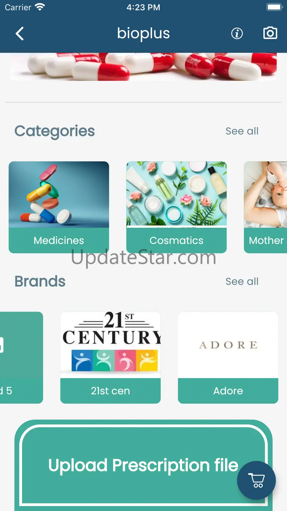Open the Cosmatics category label
The height and width of the screenshot is (511, 287).
pos(176,240)
